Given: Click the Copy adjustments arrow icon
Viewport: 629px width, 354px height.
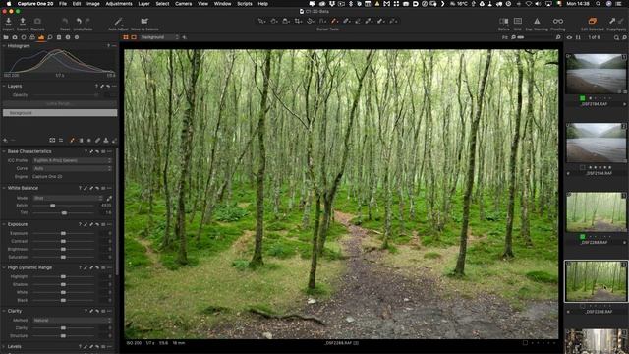Looking at the screenshot, I should [612, 22].
